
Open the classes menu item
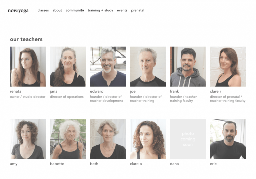tap(43, 10)
